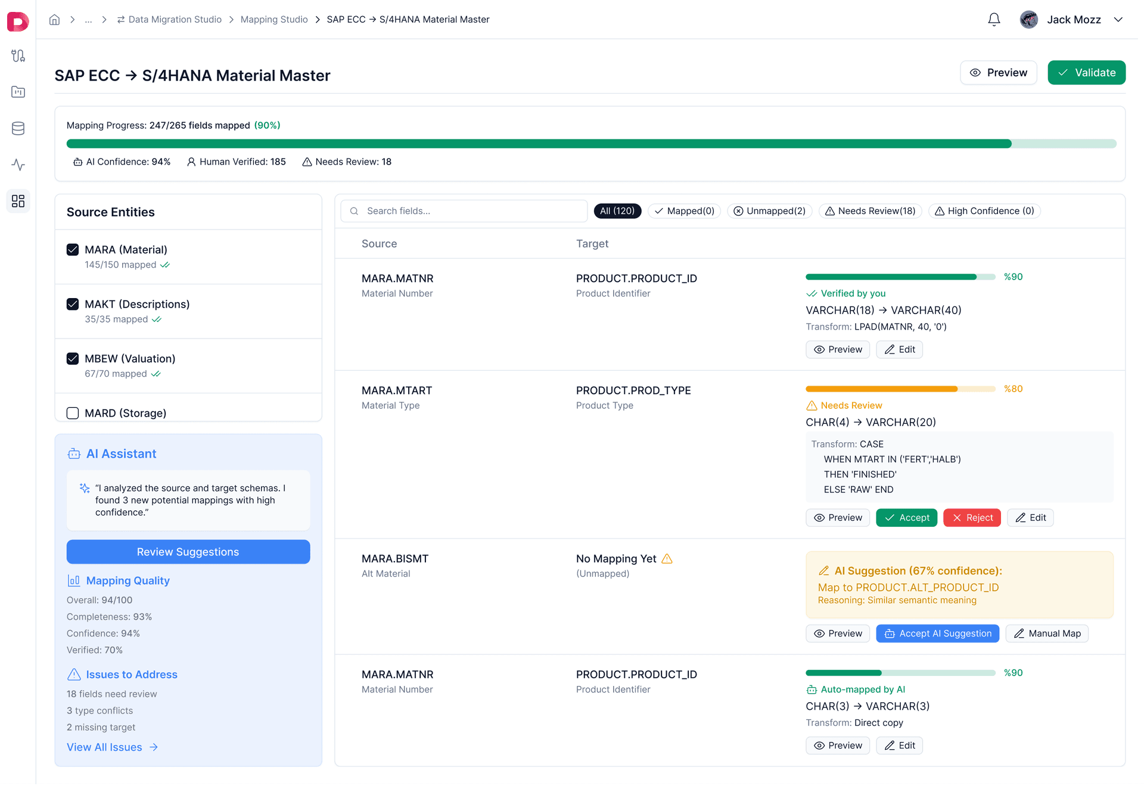Open the notifications bell
This screenshot has width=1144, height=785.
tap(994, 20)
